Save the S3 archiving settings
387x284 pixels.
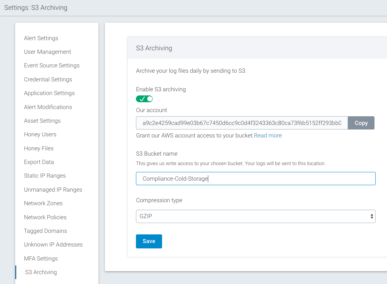[x=149, y=241]
